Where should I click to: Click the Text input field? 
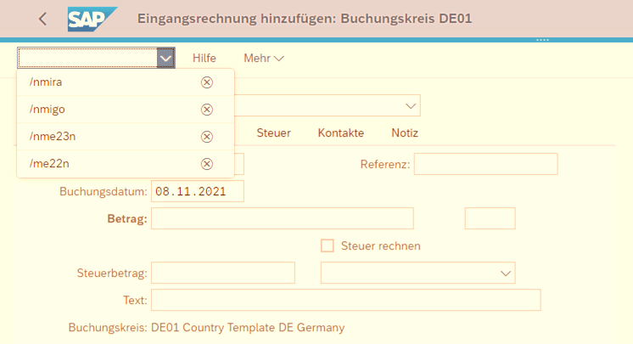coord(345,300)
